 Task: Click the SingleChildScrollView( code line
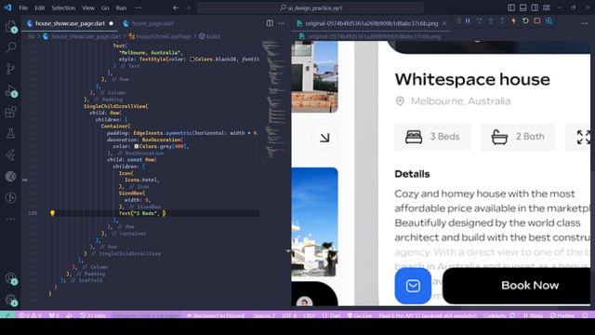point(116,106)
